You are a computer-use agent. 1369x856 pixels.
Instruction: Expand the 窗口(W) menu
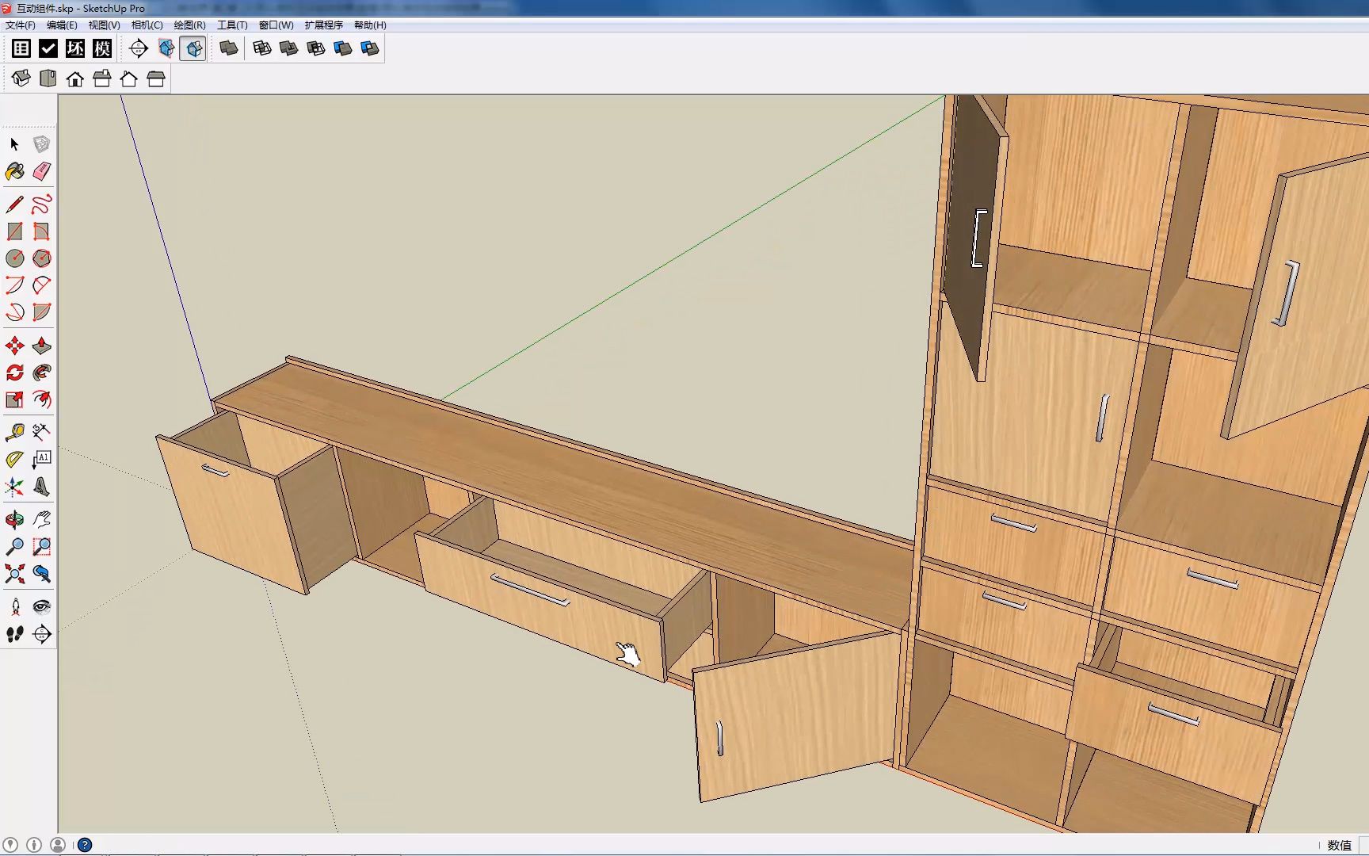276,25
